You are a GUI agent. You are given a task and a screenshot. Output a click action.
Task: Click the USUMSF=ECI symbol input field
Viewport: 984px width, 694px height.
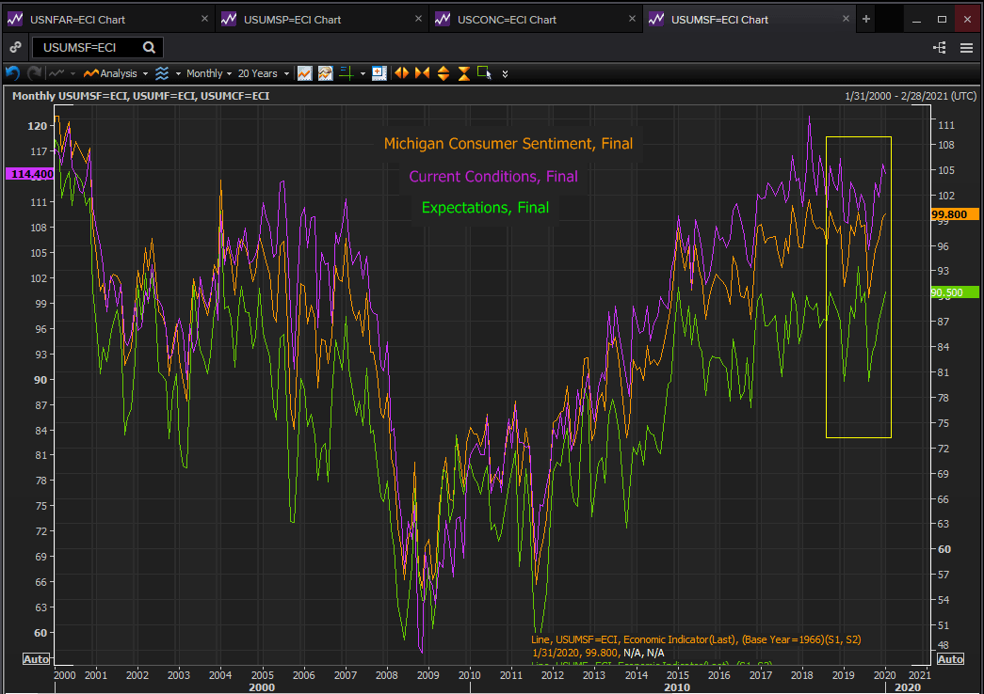87,47
